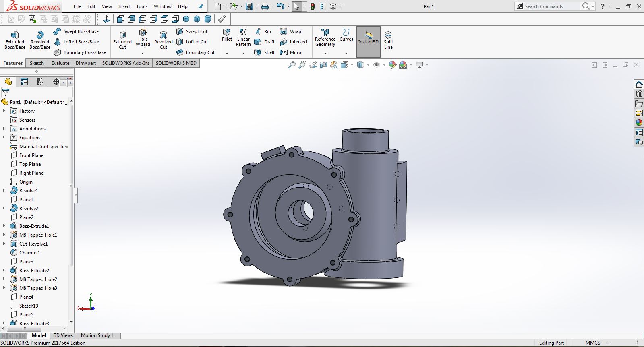The height and width of the screenshot is (347, 644).
Task: Open the Curves dropdown arrow
Action: 346,53
